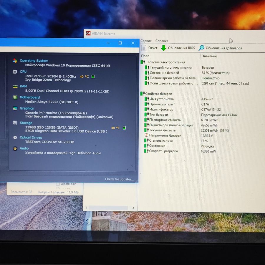Open the Operating System section link

(x=34, y=60)
